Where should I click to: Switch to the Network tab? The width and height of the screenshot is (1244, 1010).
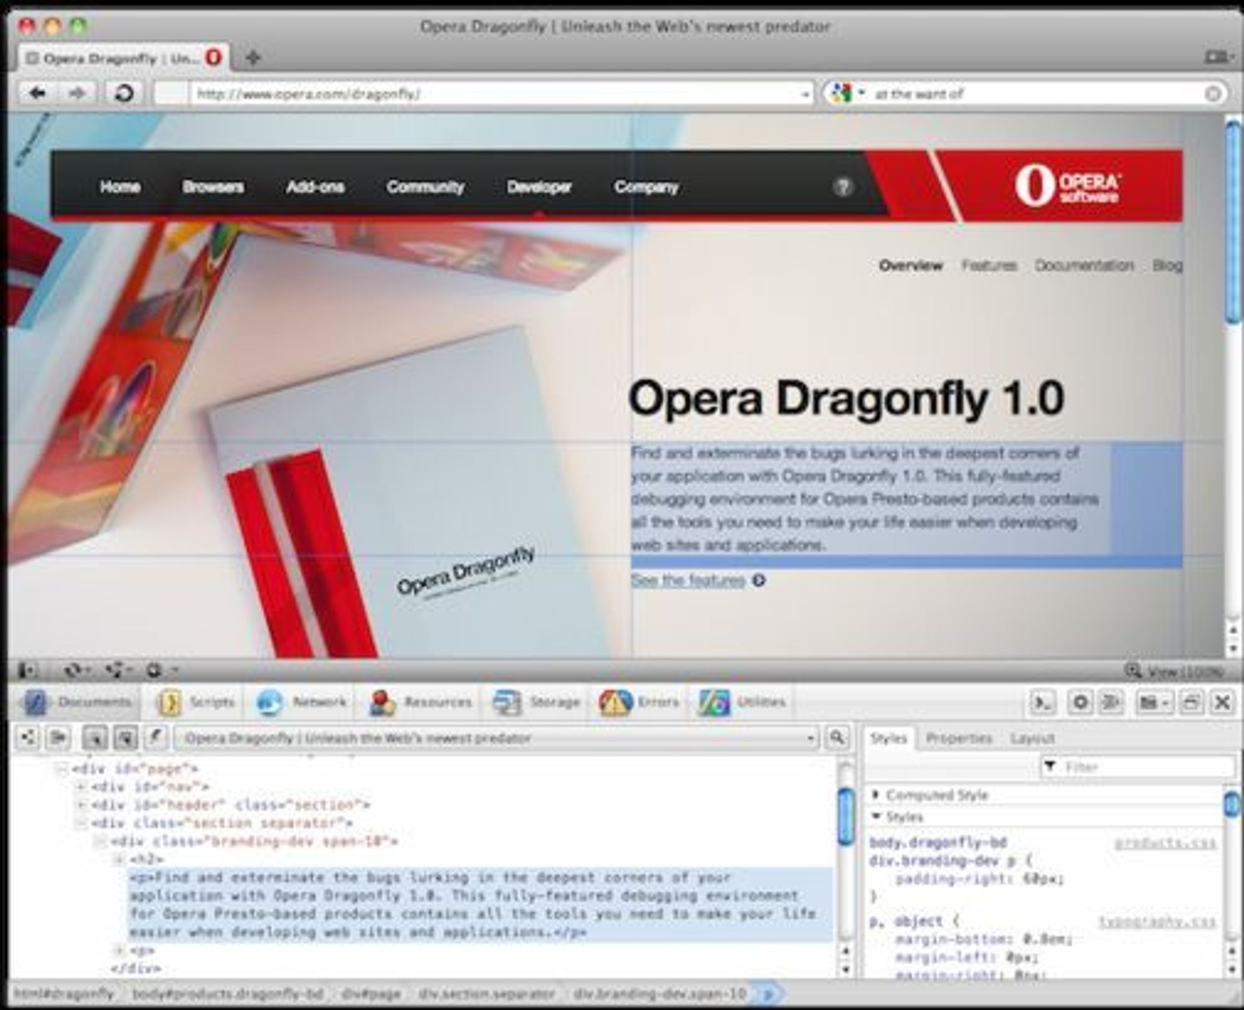coord(301,703)
